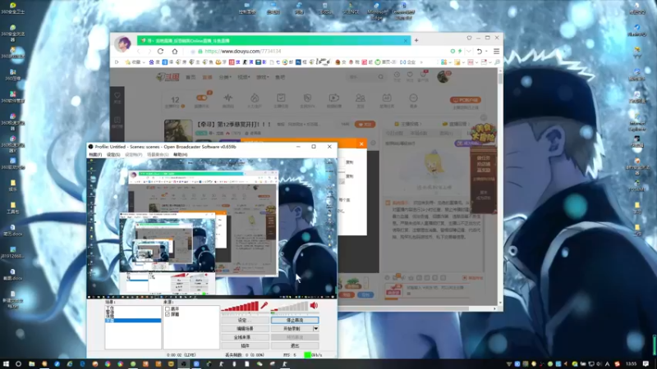This screenshot has height=369, width=657.
Task: Click the 退出 exit button in OBS
Action: click(295, 346)
